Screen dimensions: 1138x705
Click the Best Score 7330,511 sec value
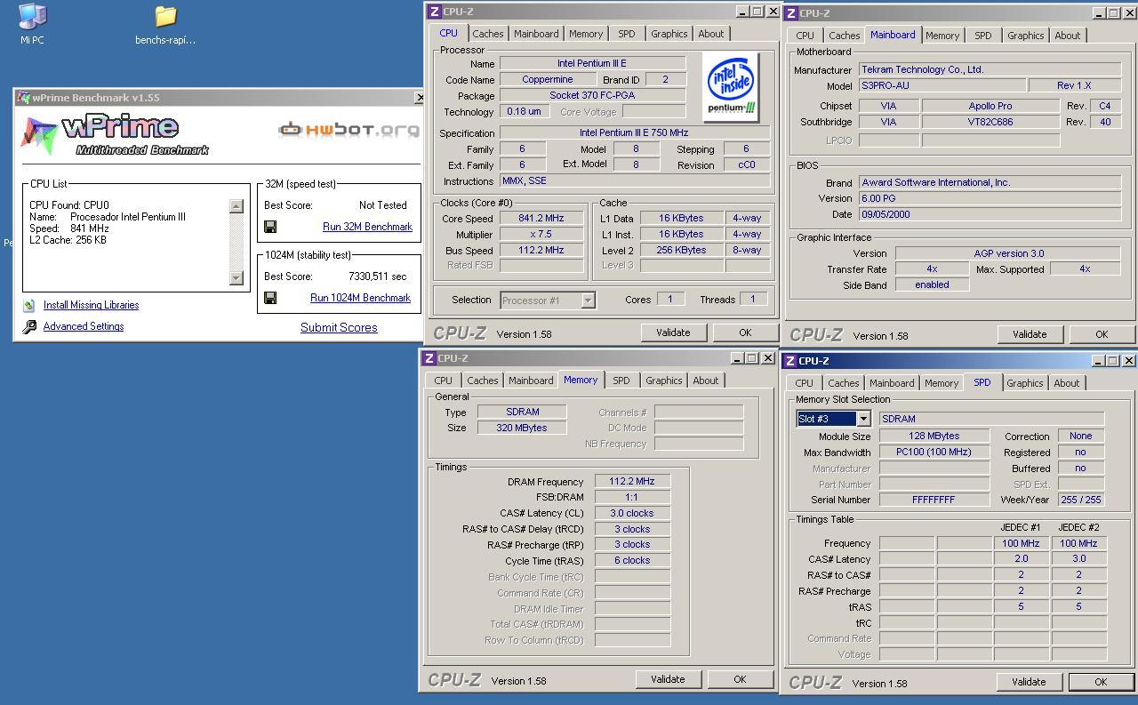coord(378,276)
